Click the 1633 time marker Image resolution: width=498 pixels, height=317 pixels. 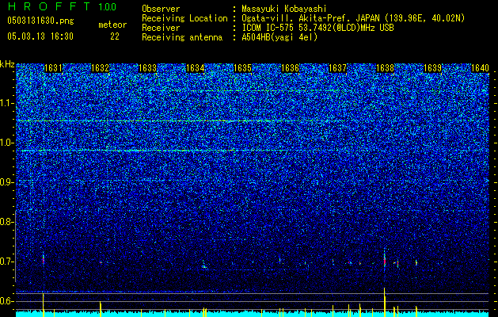[148, 68]
